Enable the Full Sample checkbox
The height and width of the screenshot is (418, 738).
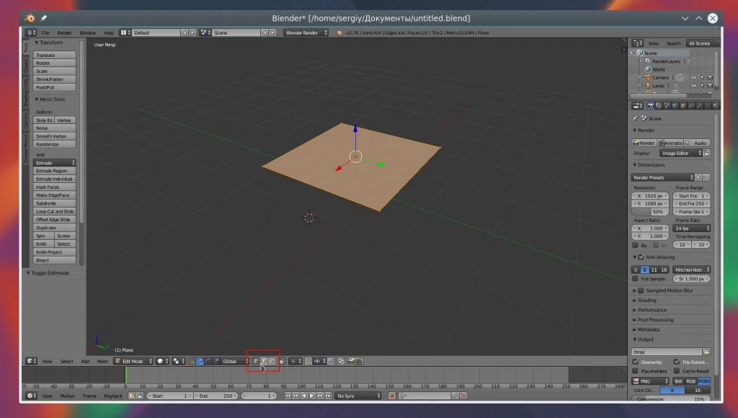coord(635,278)
